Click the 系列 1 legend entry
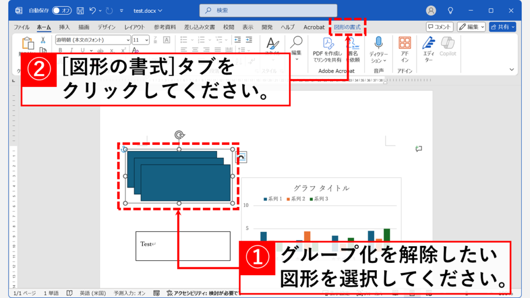Image resolution: width=530 pixels, height=298 pixels. pos(273,199)
